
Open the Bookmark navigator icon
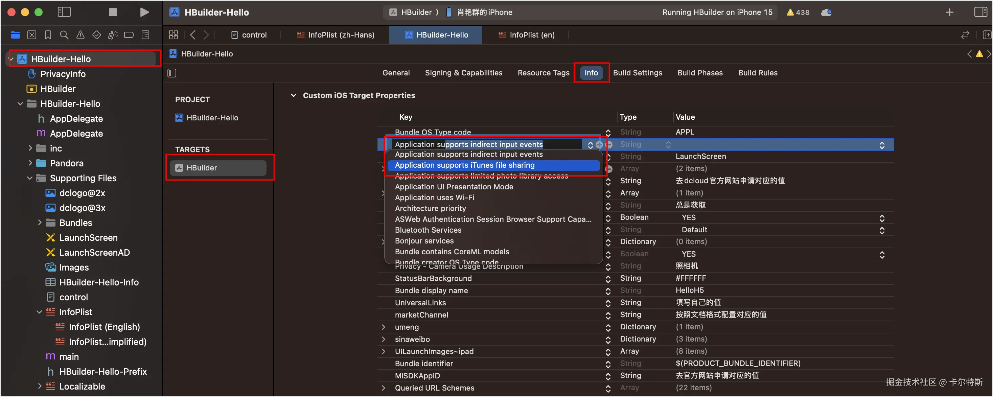point(48,35)
